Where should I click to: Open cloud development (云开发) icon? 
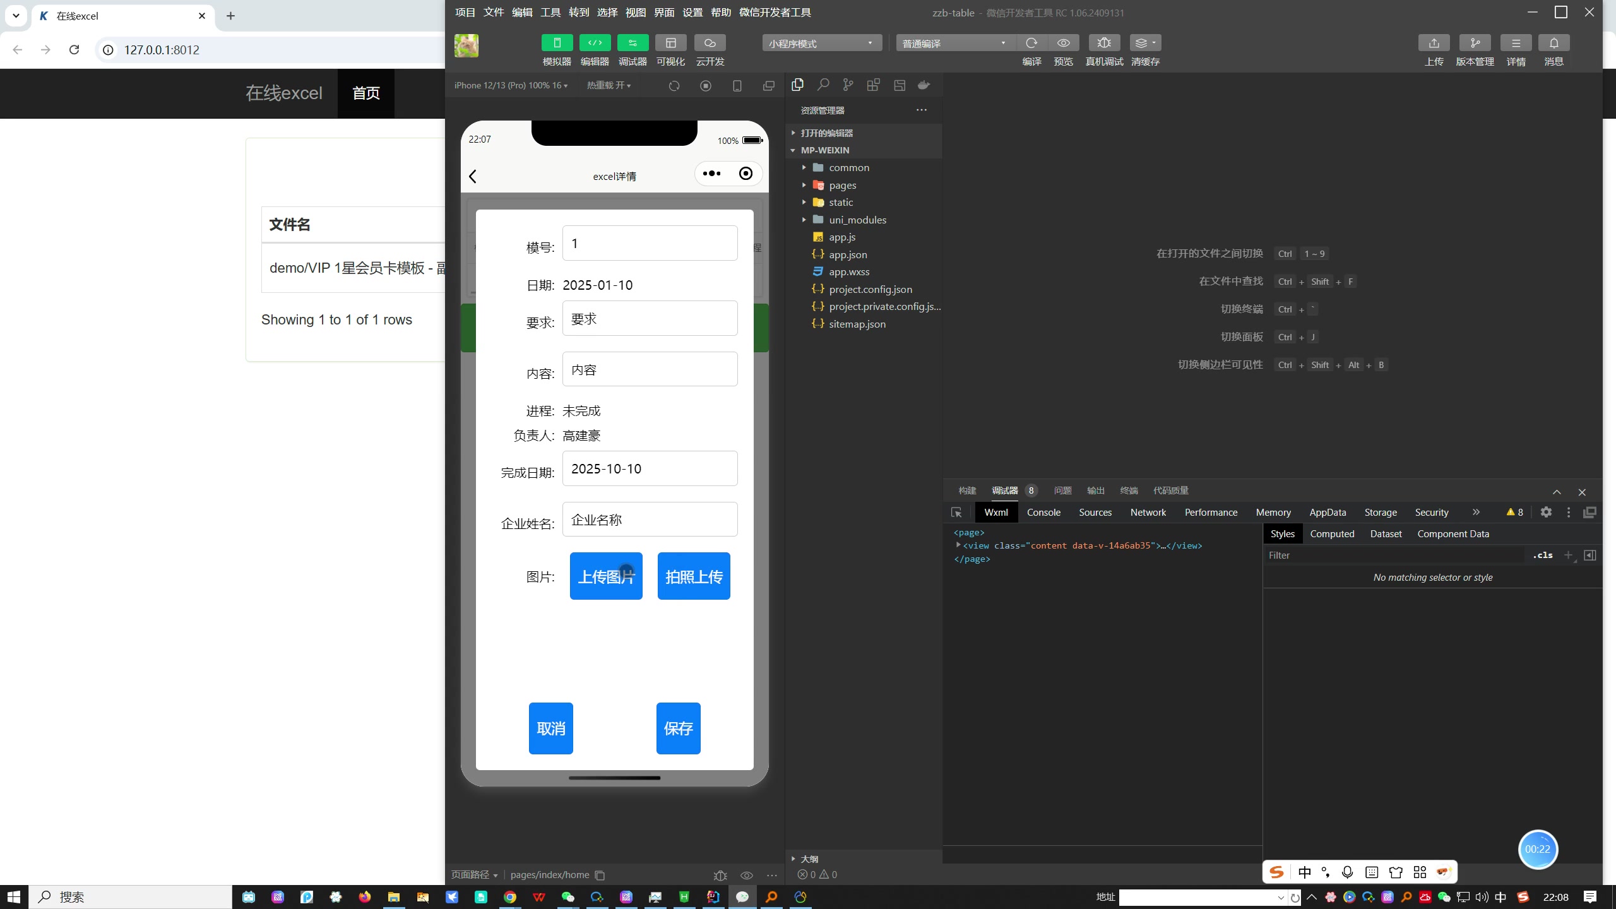710,43
